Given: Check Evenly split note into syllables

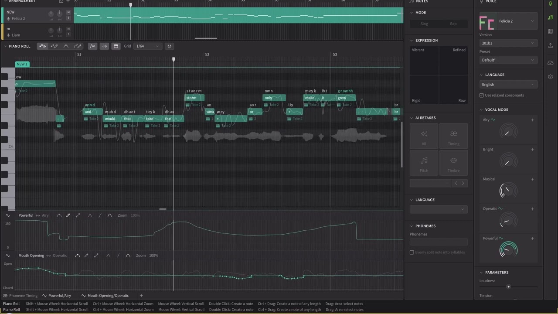Looking at the screenshot, I should pos(412,253).
